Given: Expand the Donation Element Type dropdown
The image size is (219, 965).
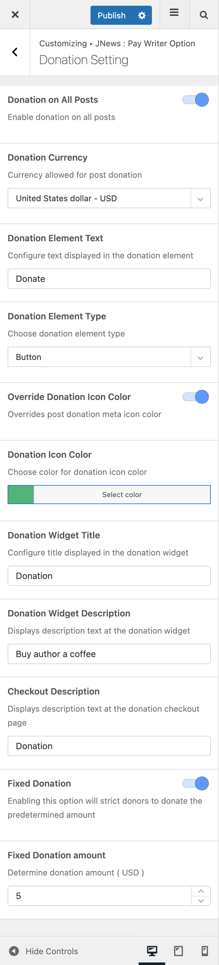Looking at the screenshot, I should coord(200,357).
